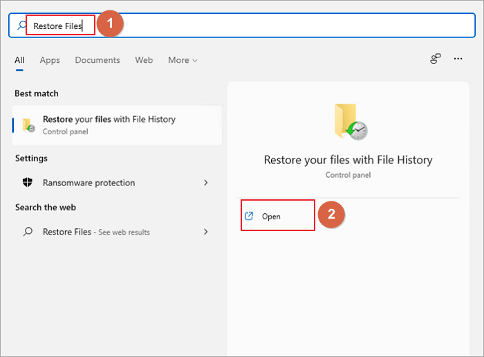Switch to the Apps tab
This screenshot has height=357, width=484.
[x=50, y=60]
